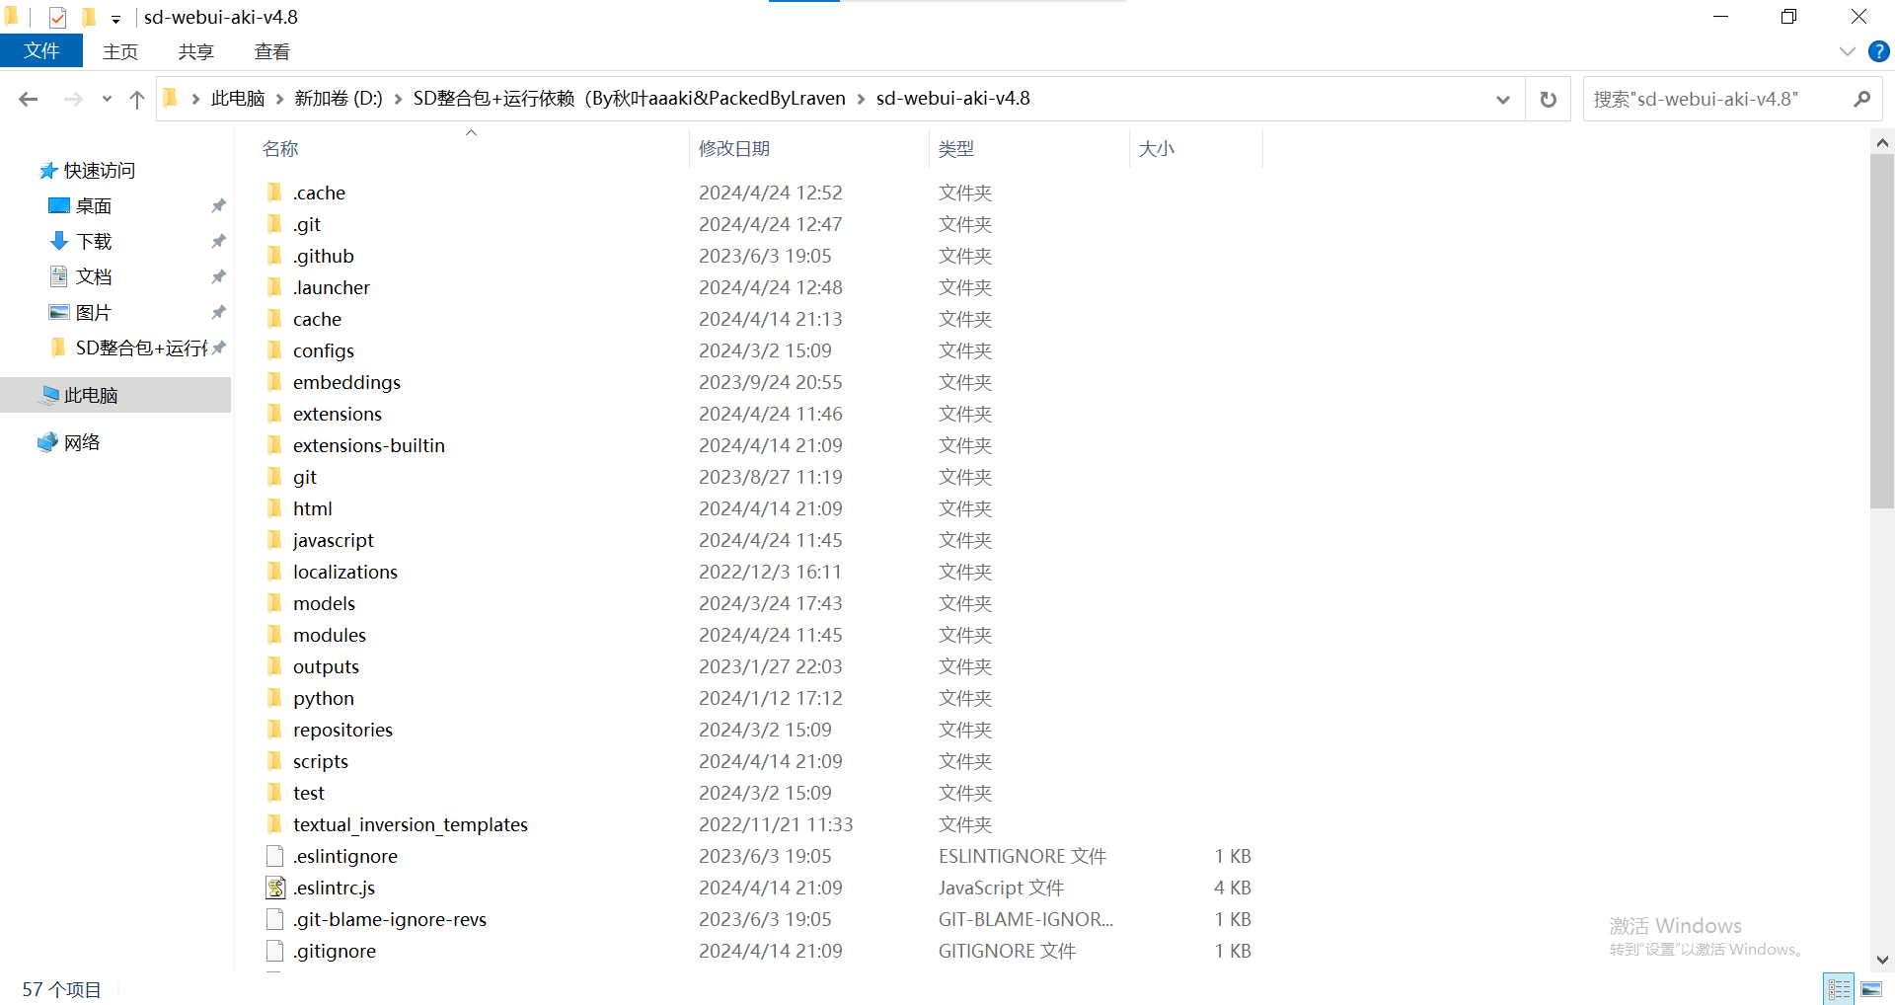Go up one folder level arrow
1895x1005 pixels.
pos(137,99)
